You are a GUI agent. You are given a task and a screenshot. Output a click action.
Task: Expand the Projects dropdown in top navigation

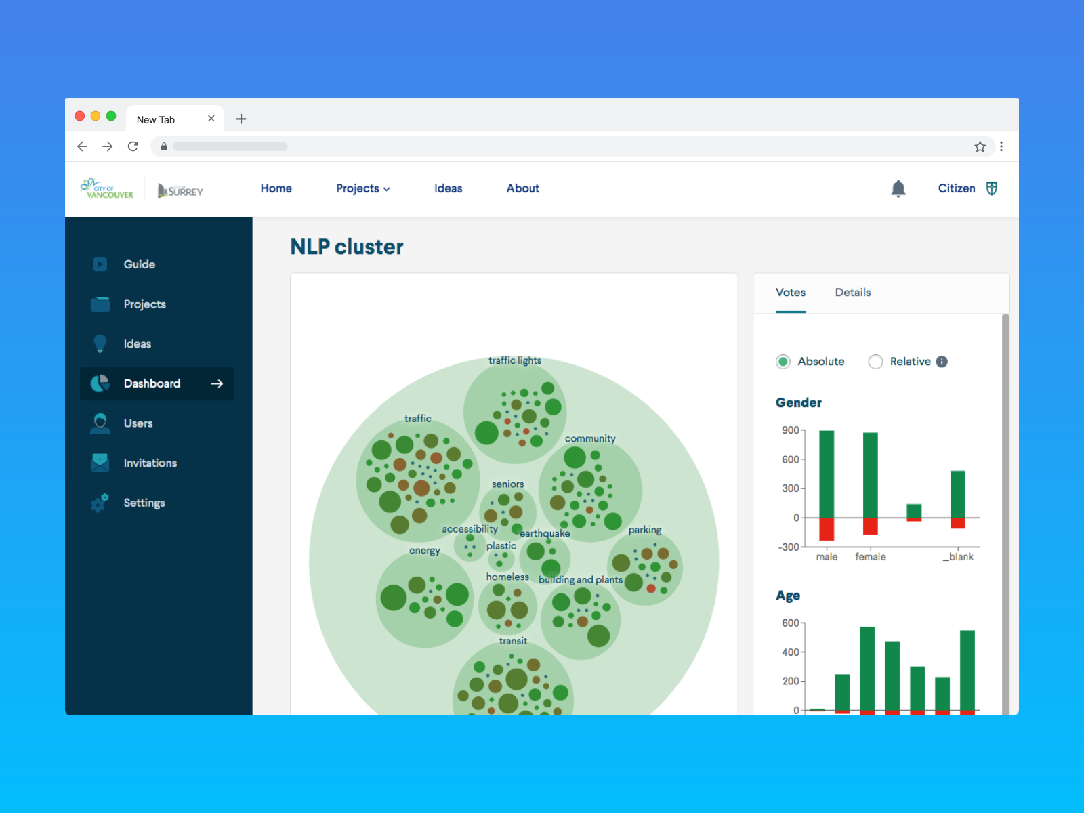pyautogui.click(x=362, y=189)
